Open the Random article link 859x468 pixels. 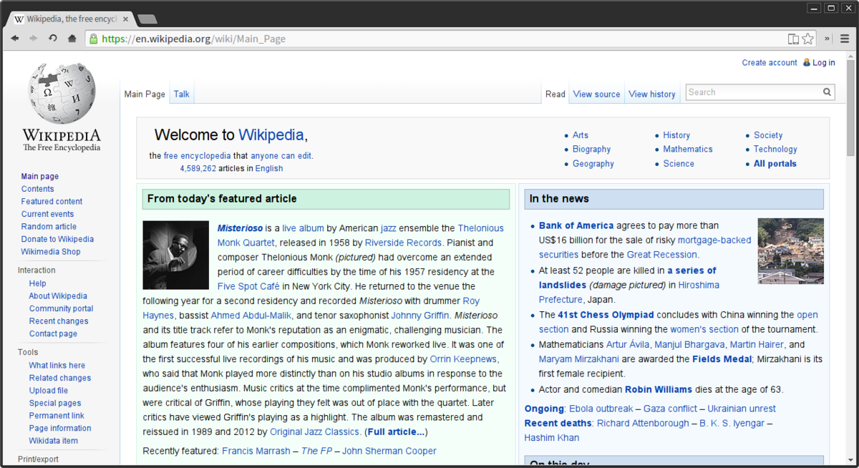[49, 226]
